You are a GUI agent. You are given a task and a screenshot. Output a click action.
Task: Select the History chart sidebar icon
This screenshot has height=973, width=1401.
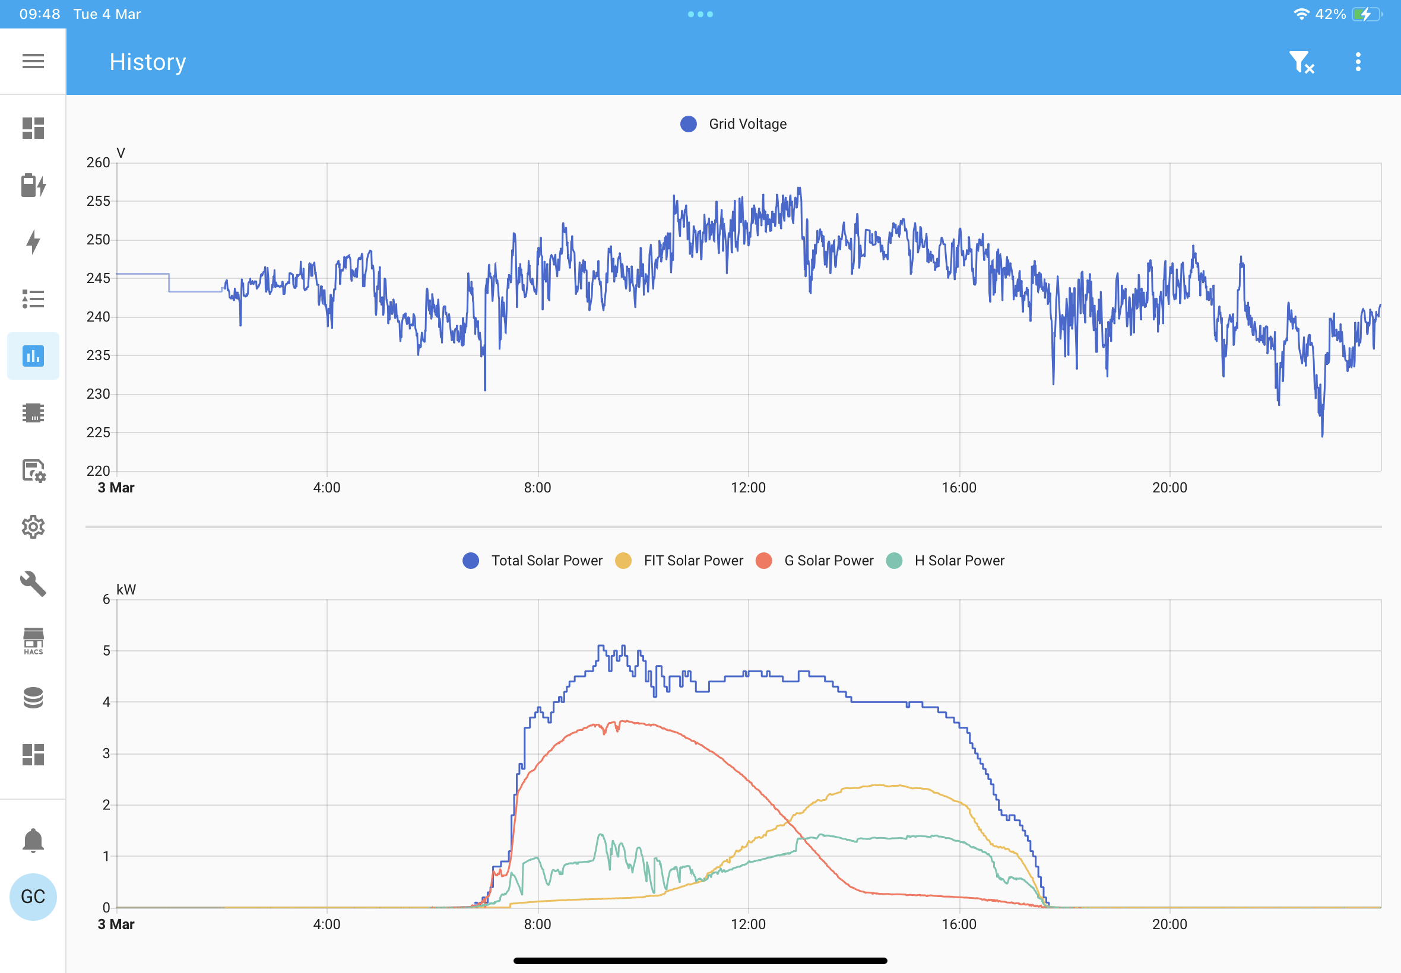click(33, 356)
